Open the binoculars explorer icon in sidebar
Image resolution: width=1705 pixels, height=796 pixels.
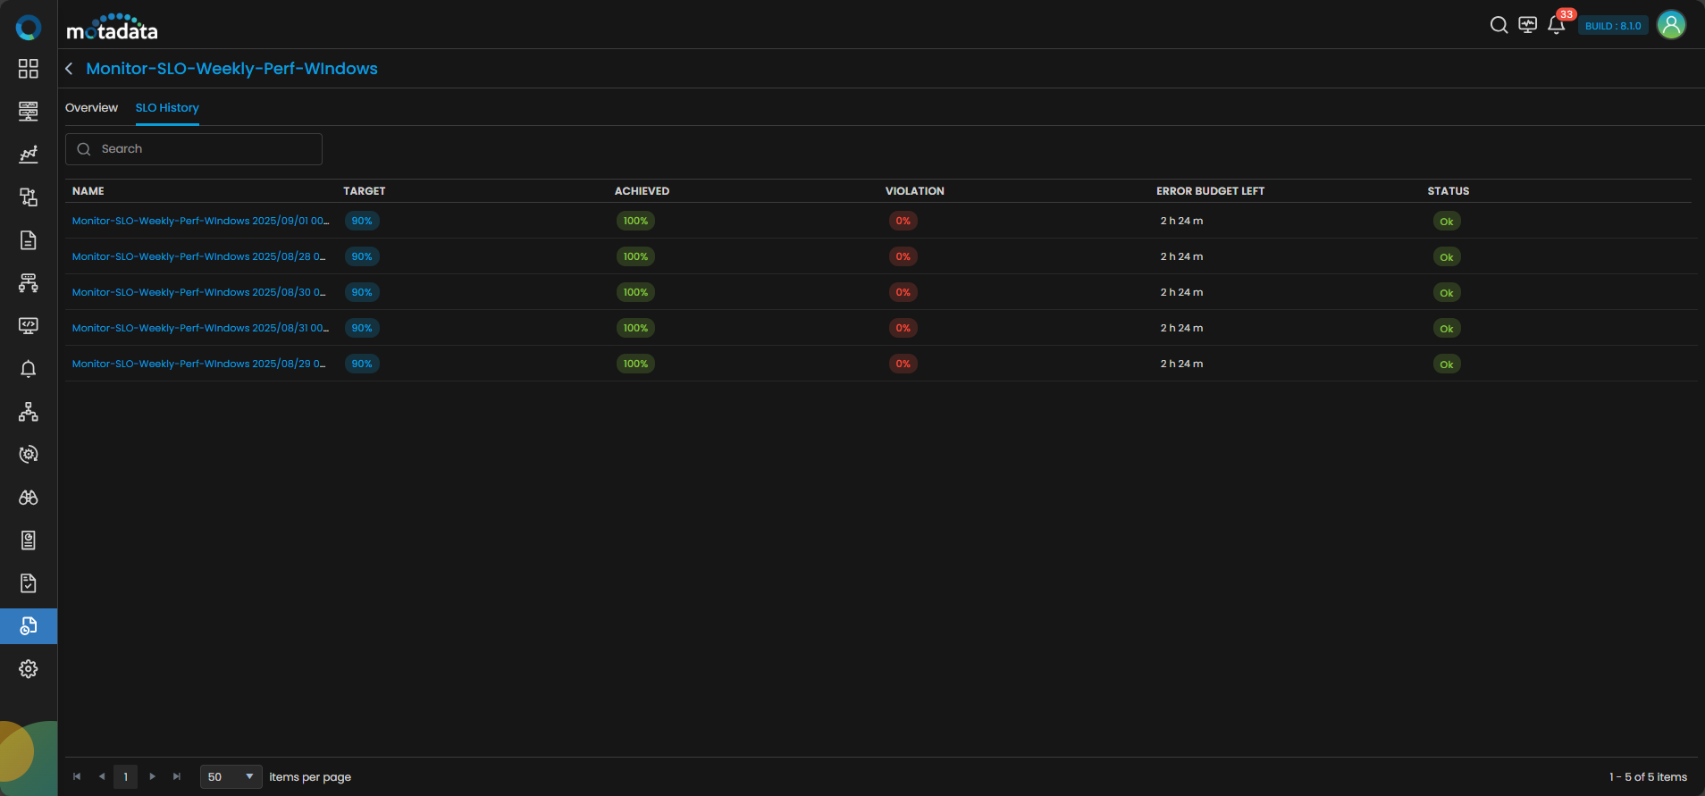(29, 498)
